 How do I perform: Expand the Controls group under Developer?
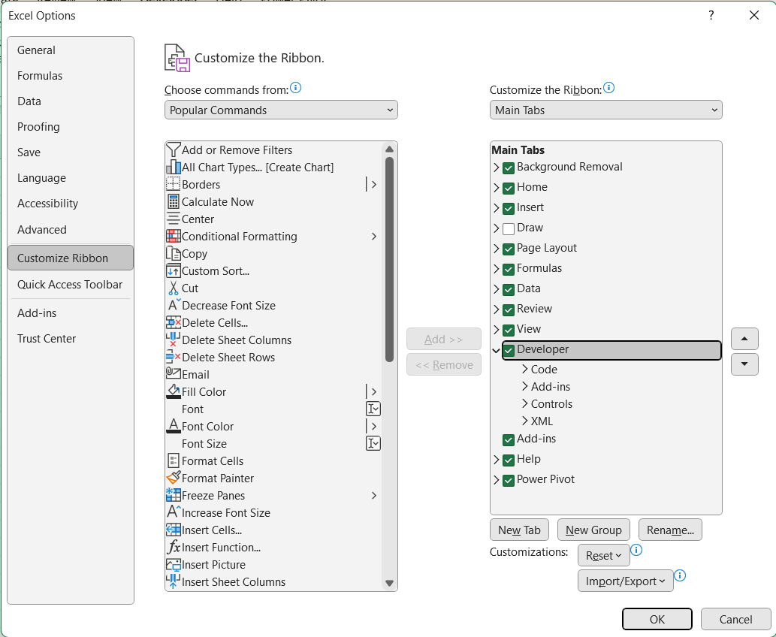click(x=525, y=404)
